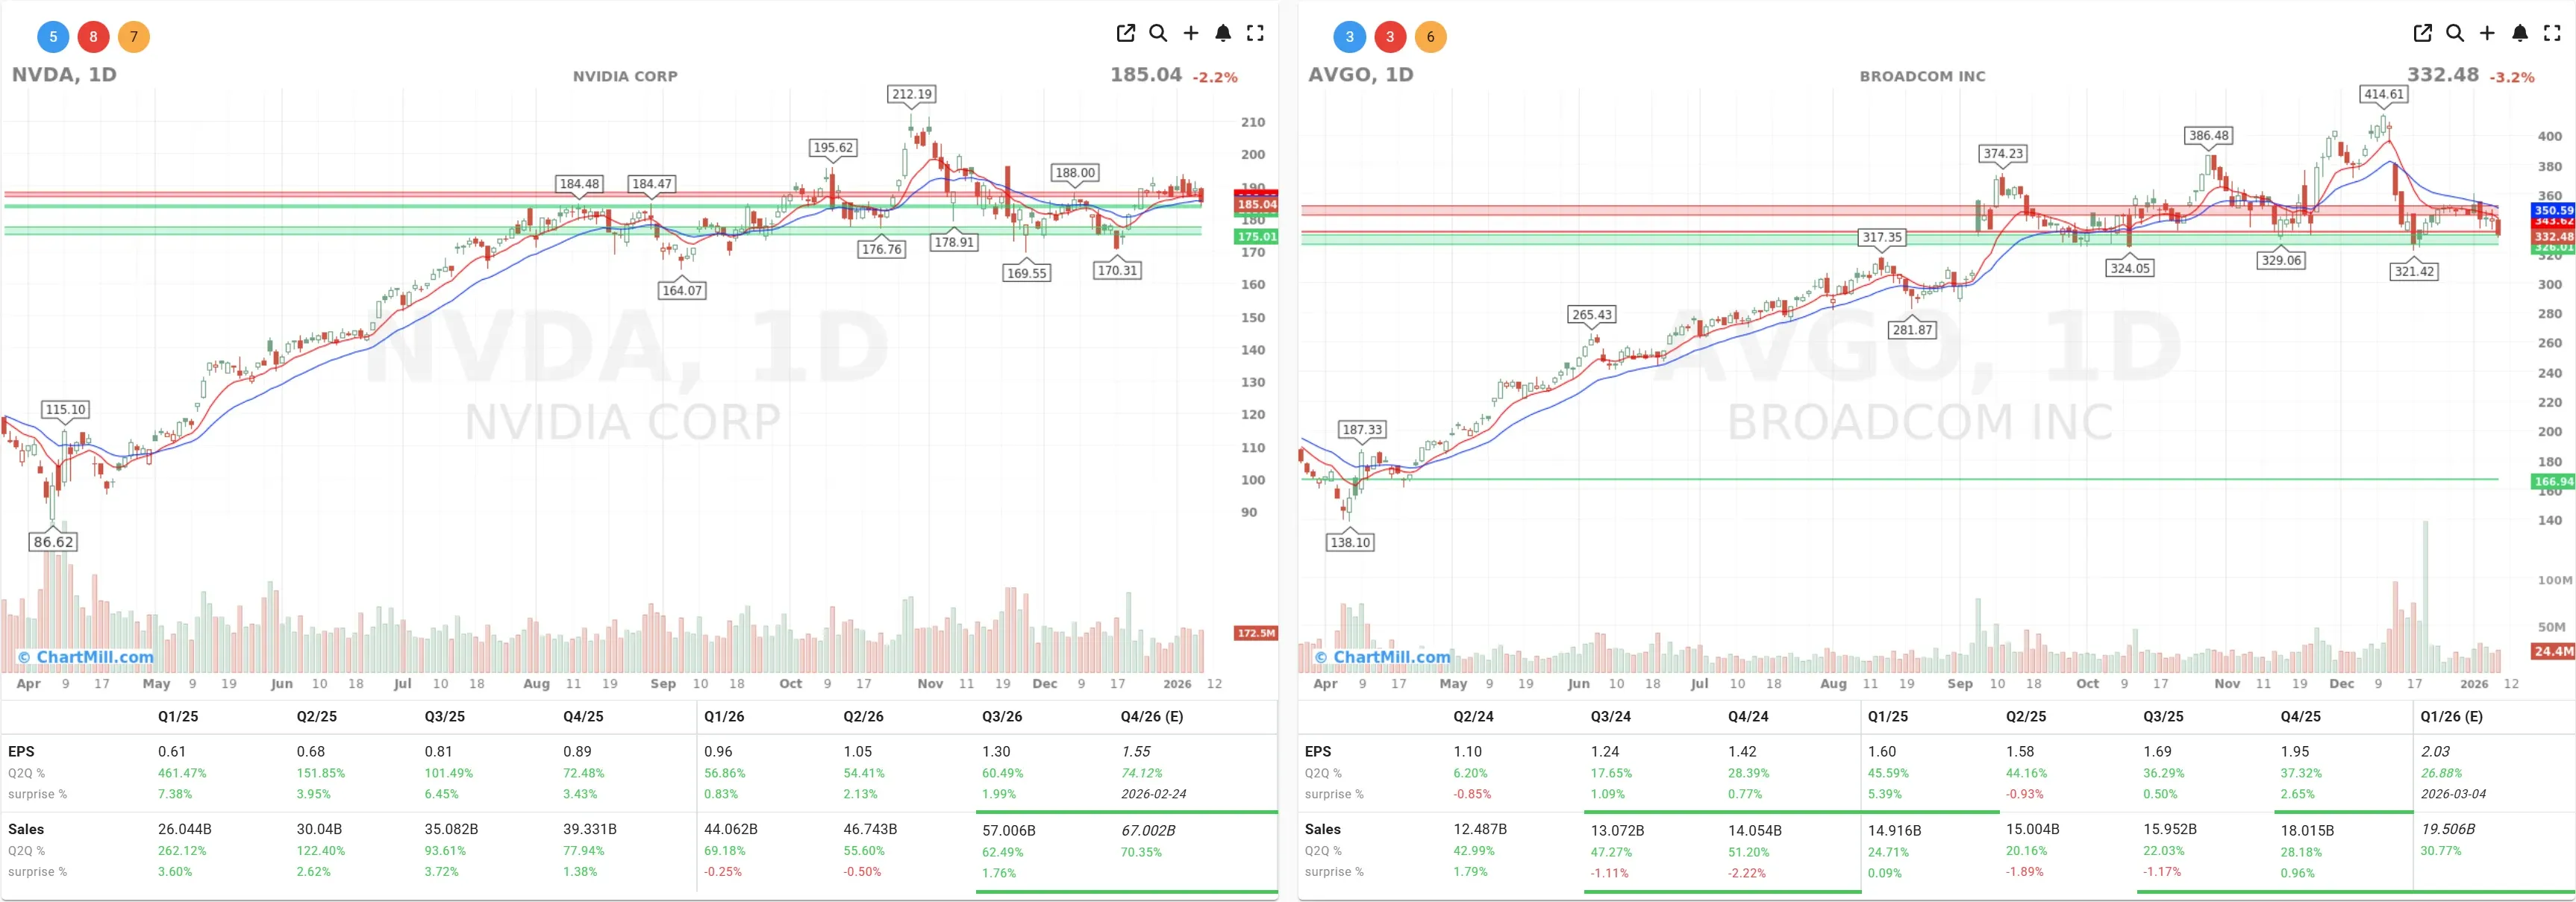This screenshot has width=2576, height=902.
Task: Select the search tool on the AVGO chart
Action: pyautogui.click(x=2455, y=33)
